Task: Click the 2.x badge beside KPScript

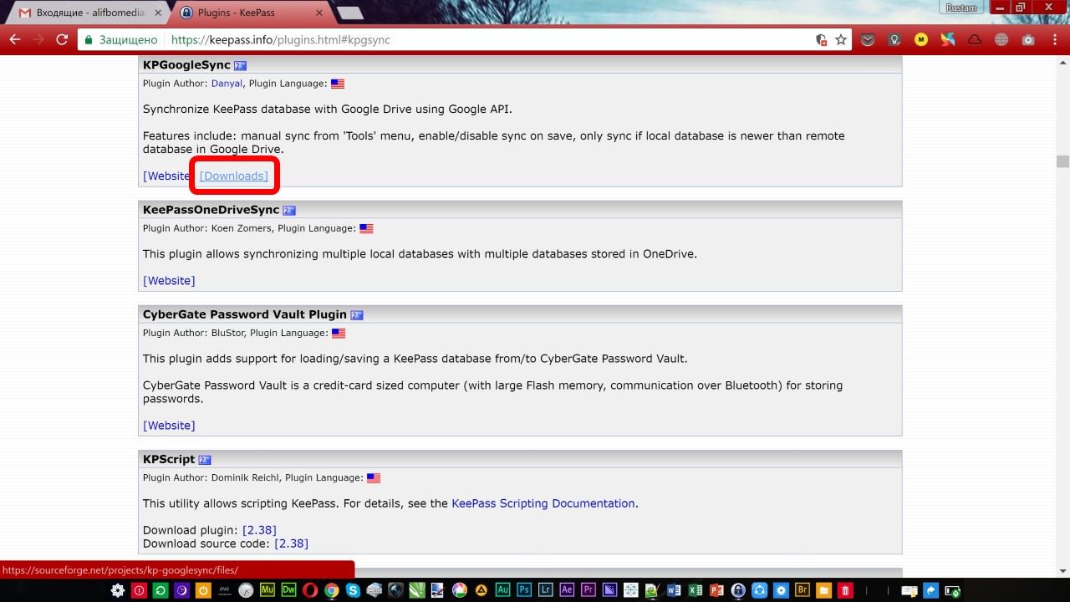Action: click(x=205, y=460)
